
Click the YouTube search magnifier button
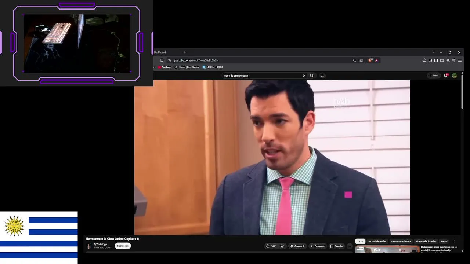click(312, 76)
